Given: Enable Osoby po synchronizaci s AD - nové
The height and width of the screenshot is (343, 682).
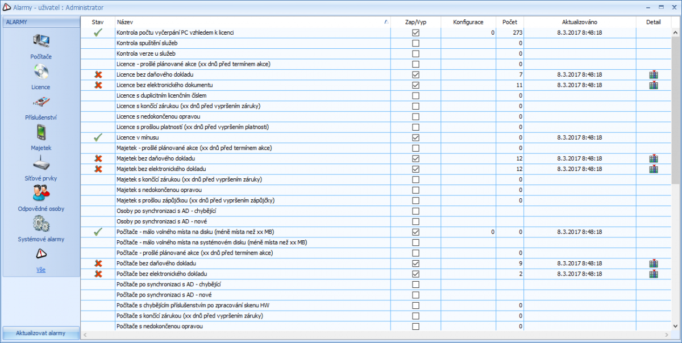Looking at the screenshot, I should point(415,221).
